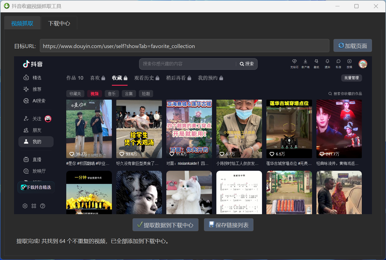This screenshot has width=386, height=260.
Task: Click the user avatar in header
Action: 363,64
